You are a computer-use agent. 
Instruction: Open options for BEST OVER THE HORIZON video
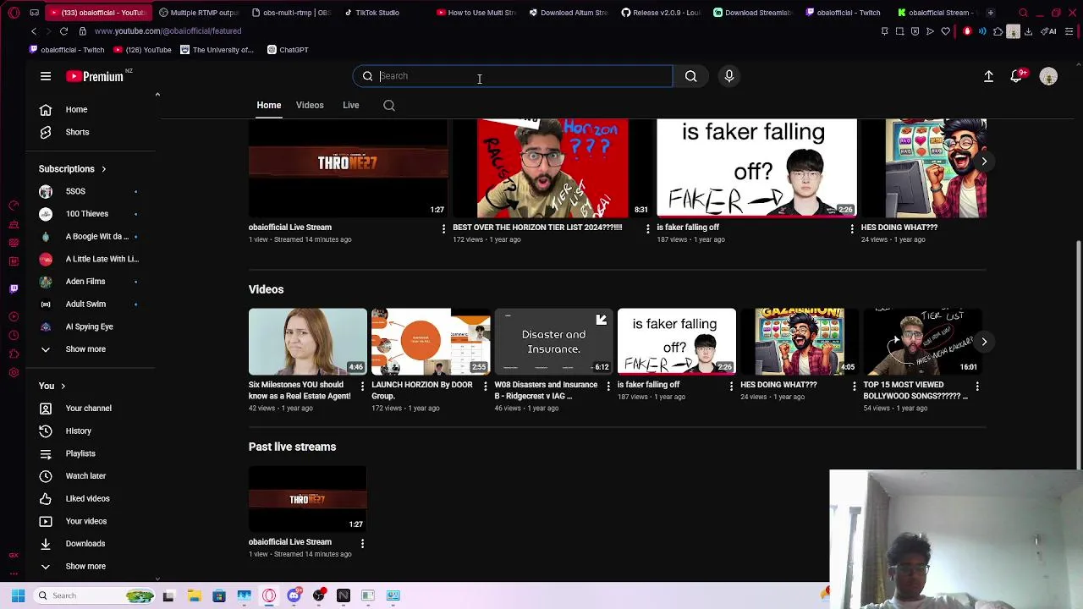pos(648,228)
